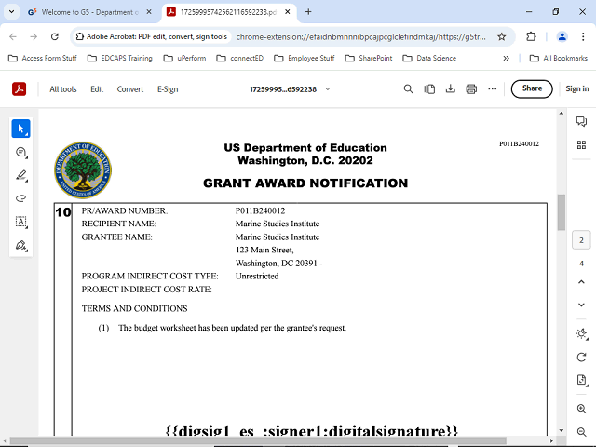The width and height of the screenshot is (596, 447).
Task: Click the horizontal scrollbar thumb
Action: click(259, 440)
